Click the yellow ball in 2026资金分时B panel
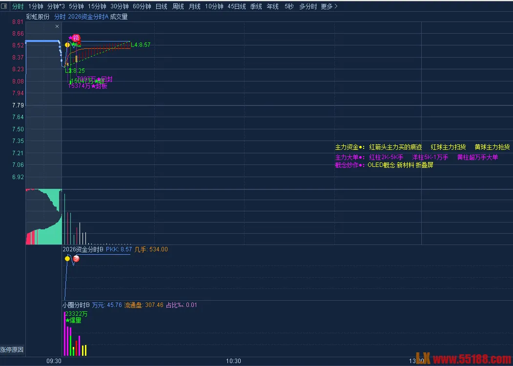Viewport: 513px width, 366px height. 67,258
